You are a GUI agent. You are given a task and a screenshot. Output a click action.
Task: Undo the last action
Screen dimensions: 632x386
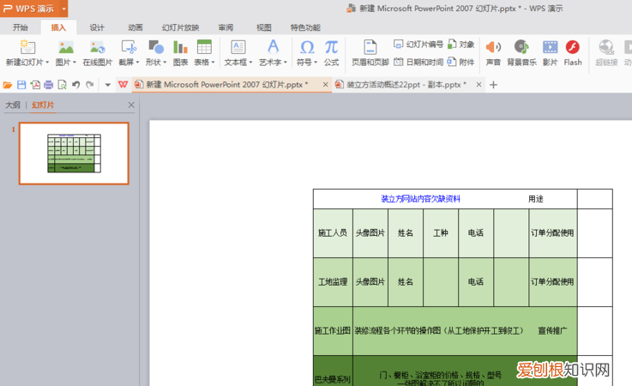coord(75,85)
